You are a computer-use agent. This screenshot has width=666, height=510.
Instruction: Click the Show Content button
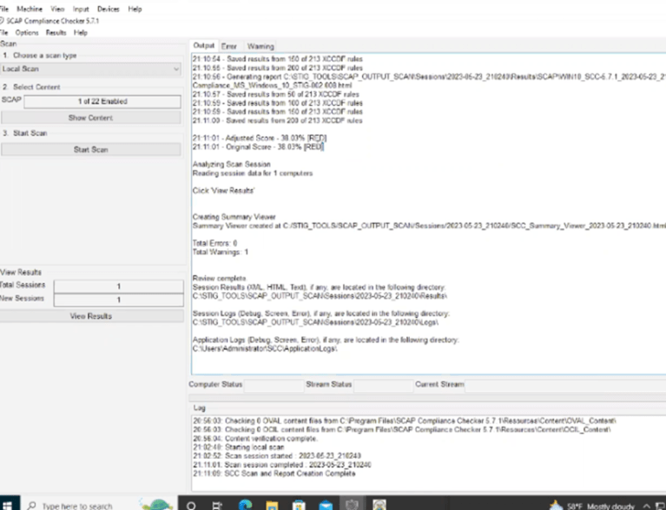coord(90,117)
